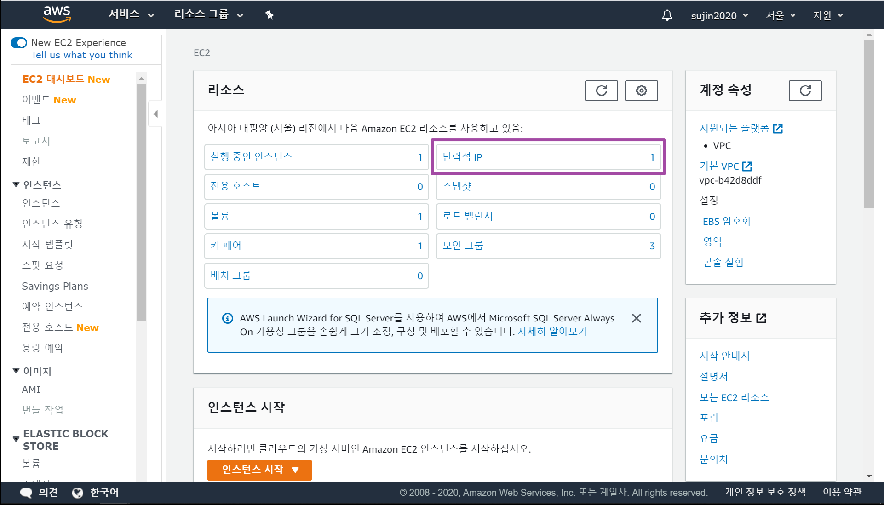The image size is (884, 505).
Task: Open the 로드 밸런서 resource card
Action: (x=548, y=216)
